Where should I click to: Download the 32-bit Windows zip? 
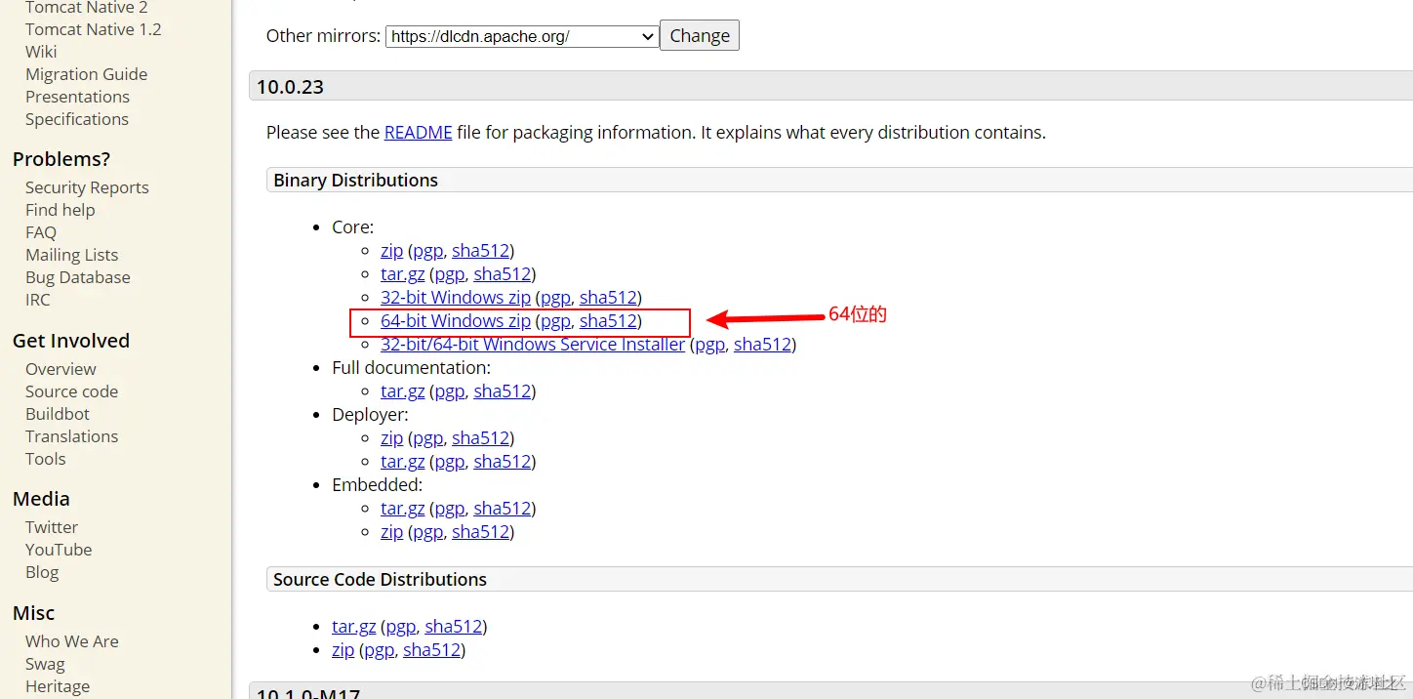tap(456, 297)
